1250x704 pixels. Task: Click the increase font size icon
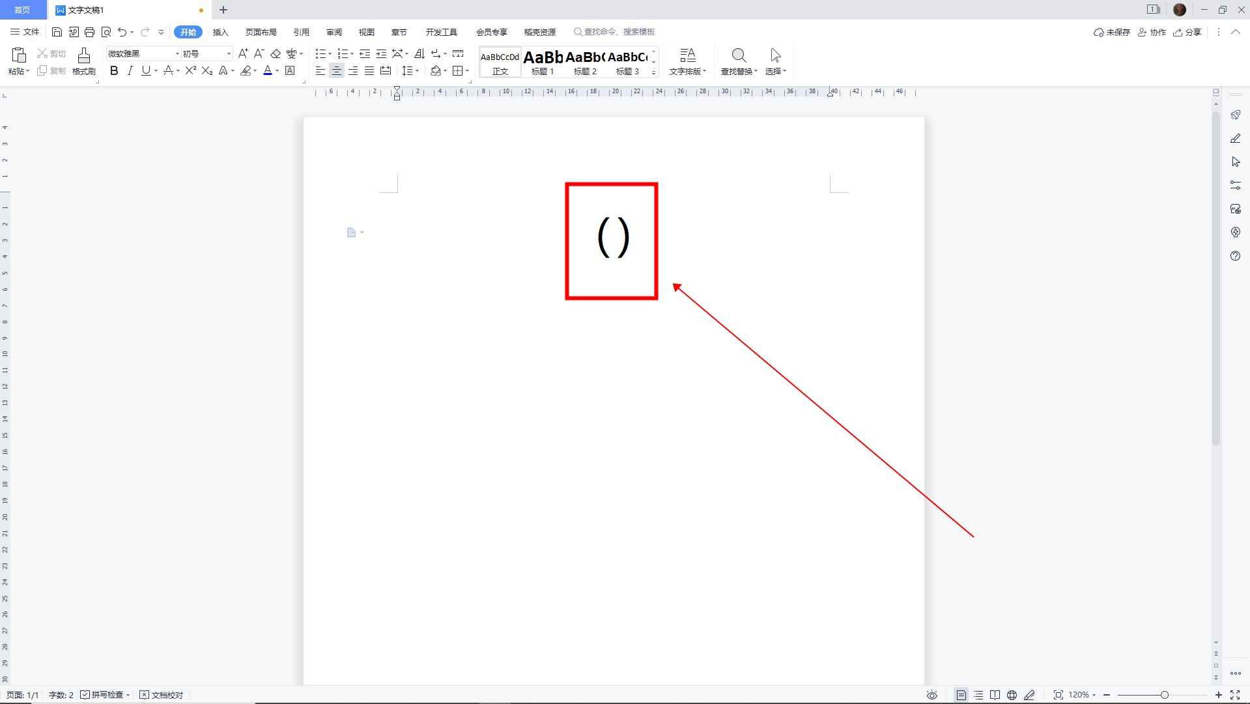point(243,53)
